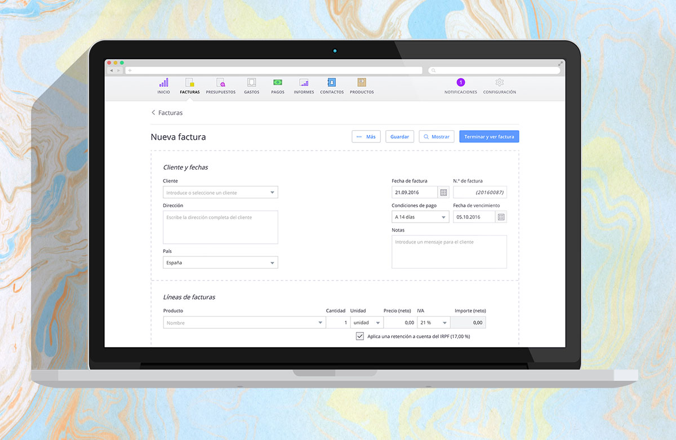The height and width of the screenshot is (440, 676).
Task: Uncheck the IRPF retention checkbox
Action: pos(360,336)
